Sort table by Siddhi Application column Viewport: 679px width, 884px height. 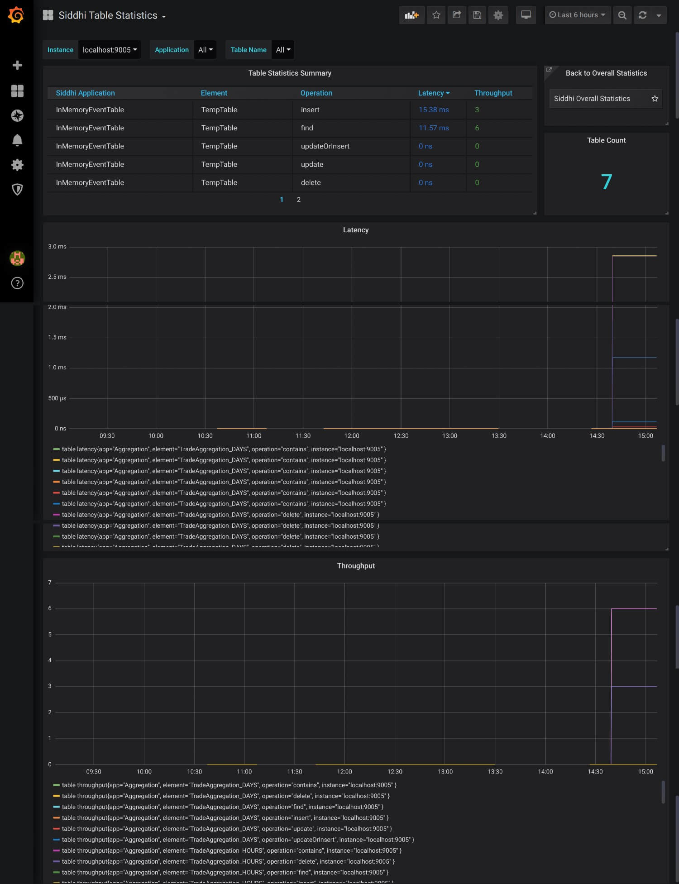tap(85, 93)
